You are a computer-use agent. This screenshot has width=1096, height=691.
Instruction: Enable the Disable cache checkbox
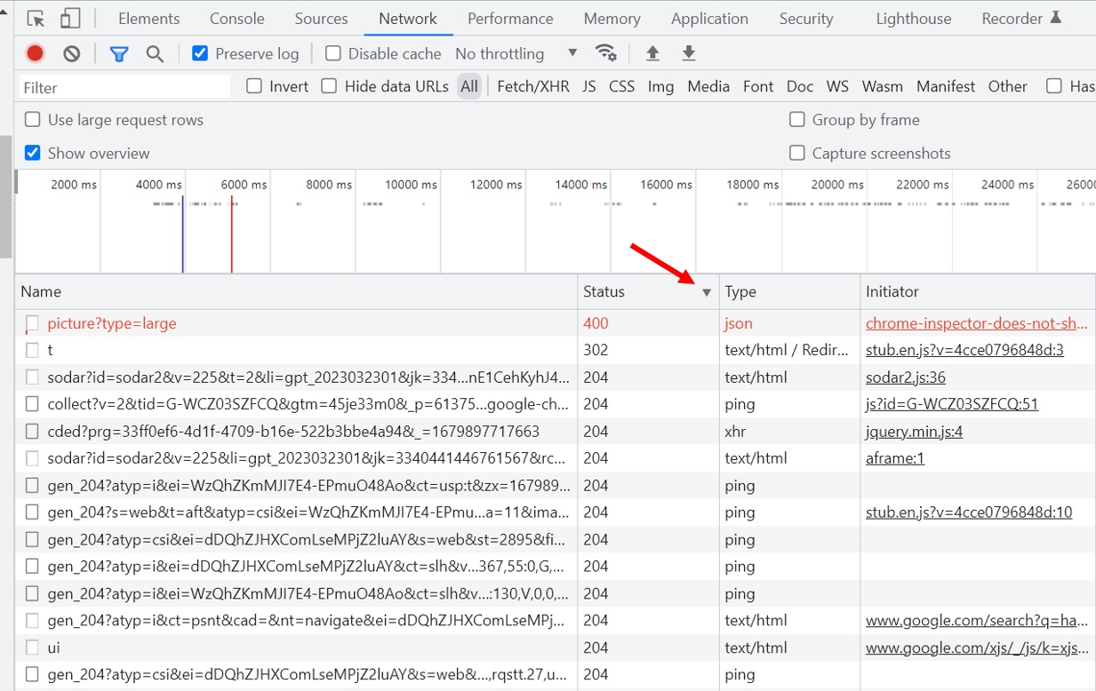pyautogui.click(x=333, y=53)
